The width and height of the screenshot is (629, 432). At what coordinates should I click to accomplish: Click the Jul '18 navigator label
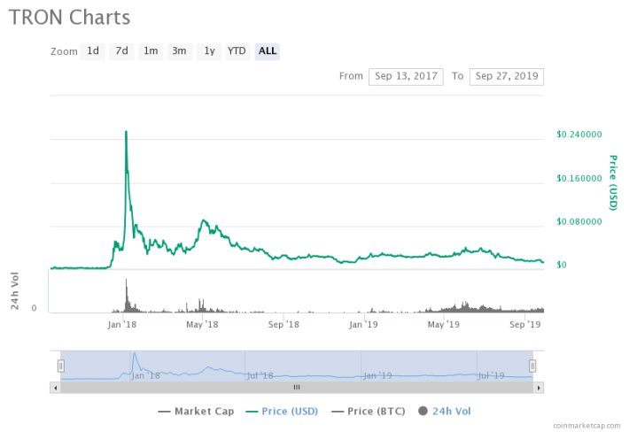[260, 375]
